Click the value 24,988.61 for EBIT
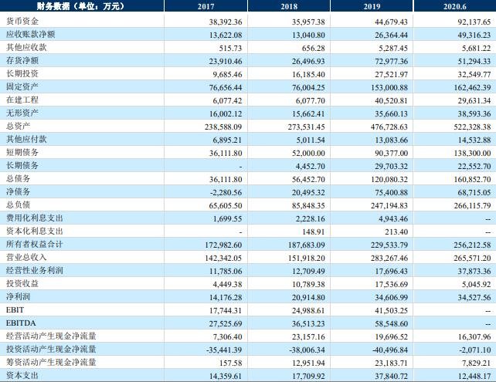Viewport: 496px width, 382px height. coord(308,310)
